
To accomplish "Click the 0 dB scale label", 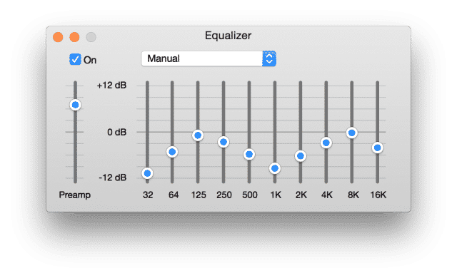I will pos(116,132).
